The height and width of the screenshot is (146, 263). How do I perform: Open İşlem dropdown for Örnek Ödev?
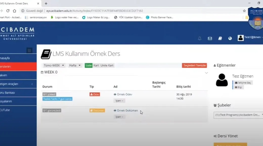[x=119, y=101]
